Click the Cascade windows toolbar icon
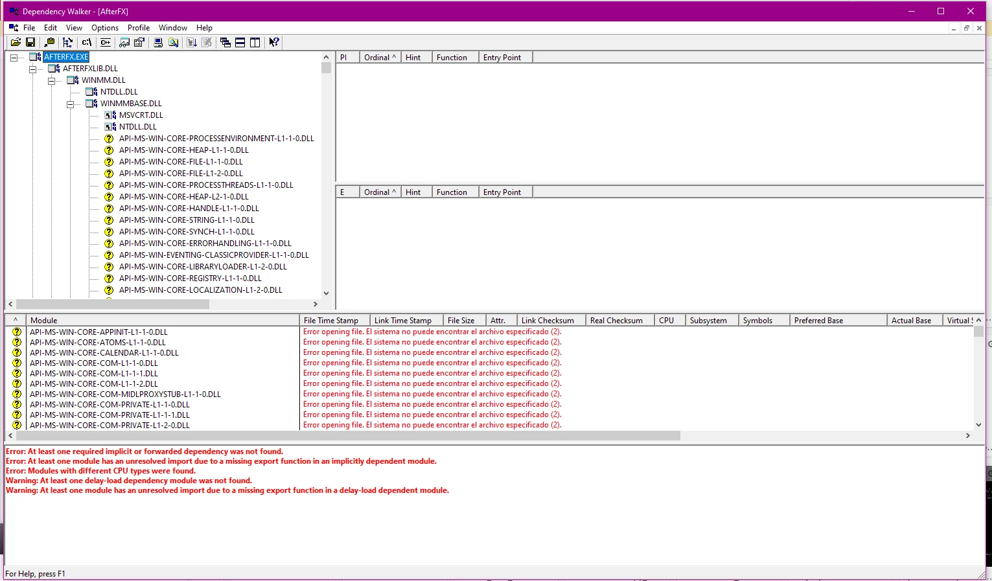This screenshot has height=581, width=992. (x=225, y=42)
